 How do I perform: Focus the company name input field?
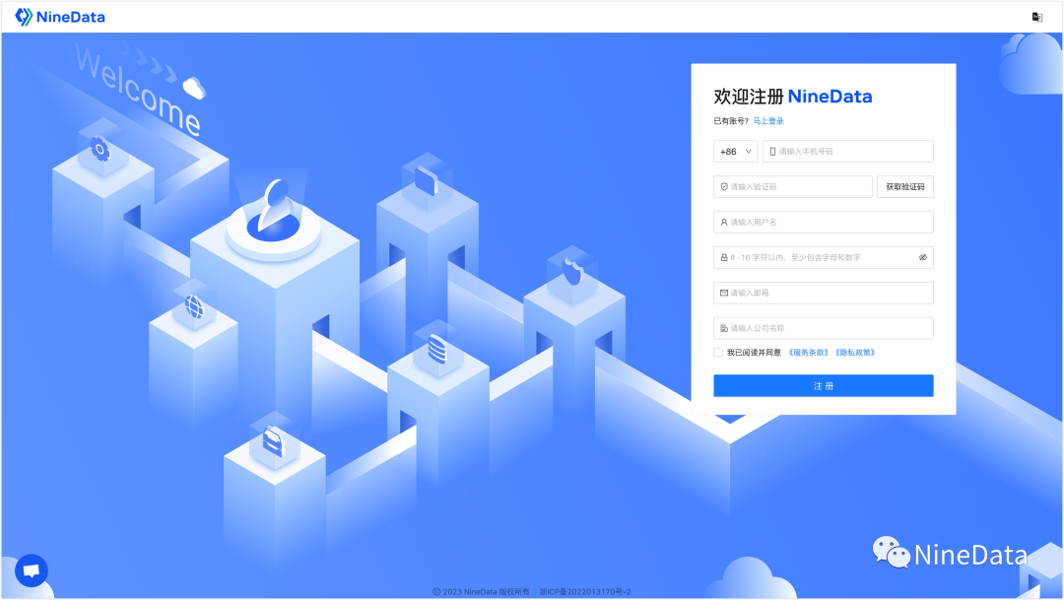(x=823, y=328)
